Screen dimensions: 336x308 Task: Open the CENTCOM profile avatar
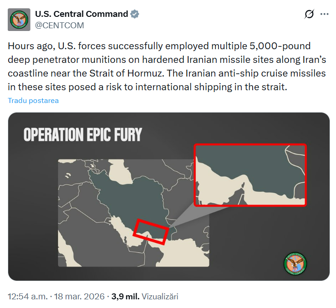(x=20, y=20)
